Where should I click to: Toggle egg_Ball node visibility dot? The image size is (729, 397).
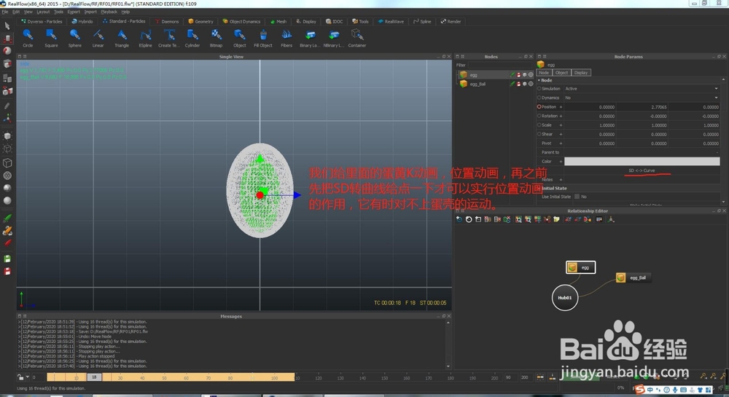(x=531, y=84)
